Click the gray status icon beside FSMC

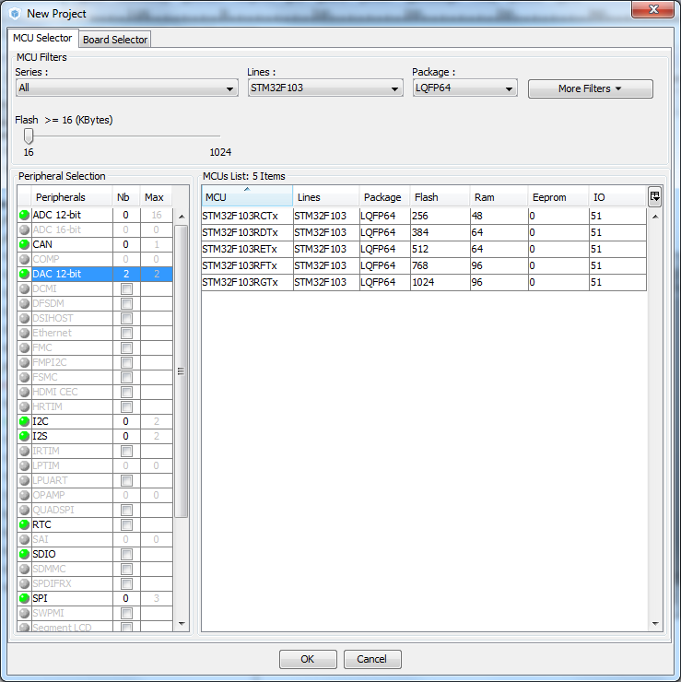tap(24, 377)
